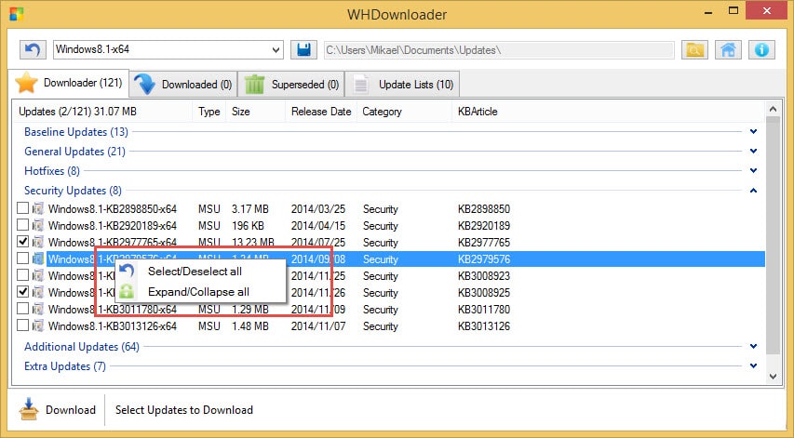This screenshot has height=438, width=794.
Task: Click the package icon of KB3013126 row
Action: pyautogui.click(x=38, y=325)
